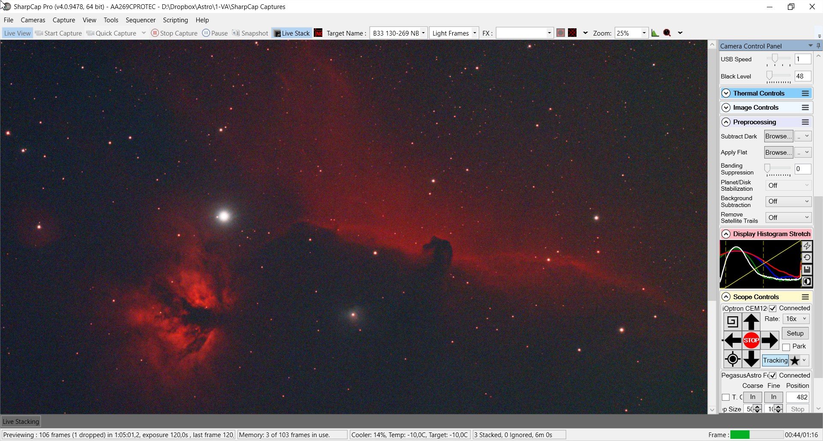The height and width of the screenshot is (441, 823).
Task: Open the File menu
Action: 9,20
